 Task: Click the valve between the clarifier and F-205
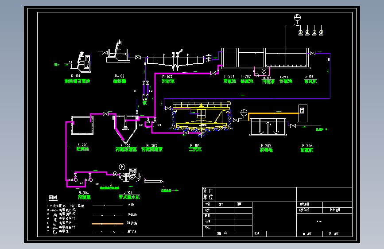[x=236, y=120]
